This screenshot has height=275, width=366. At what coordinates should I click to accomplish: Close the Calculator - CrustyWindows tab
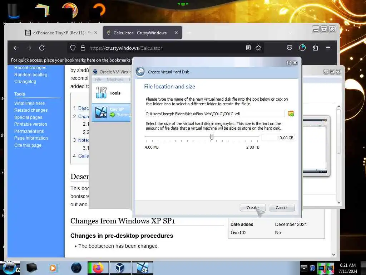pos(176,33)
